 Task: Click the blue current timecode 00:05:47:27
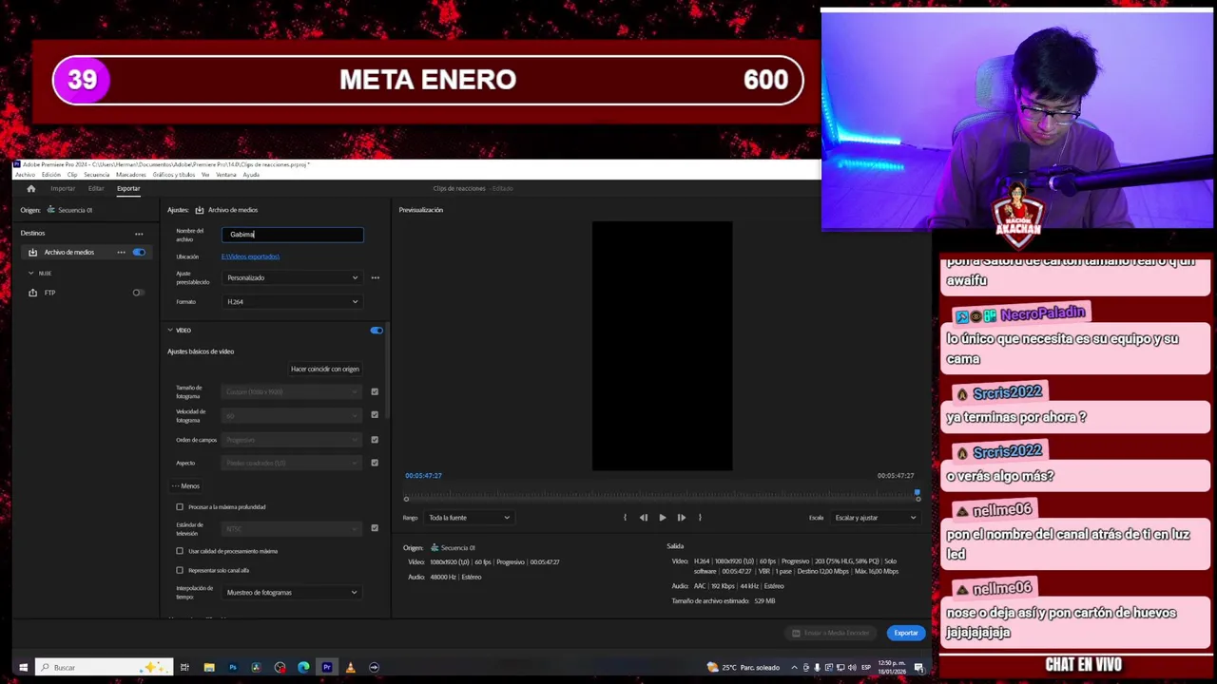click(423, 475)
